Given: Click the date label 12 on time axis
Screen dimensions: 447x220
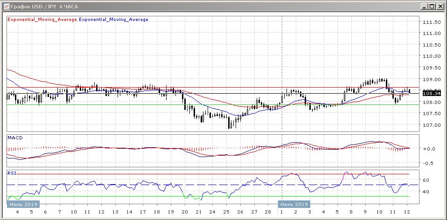Looking at the screenshot, I should [406, 212].
